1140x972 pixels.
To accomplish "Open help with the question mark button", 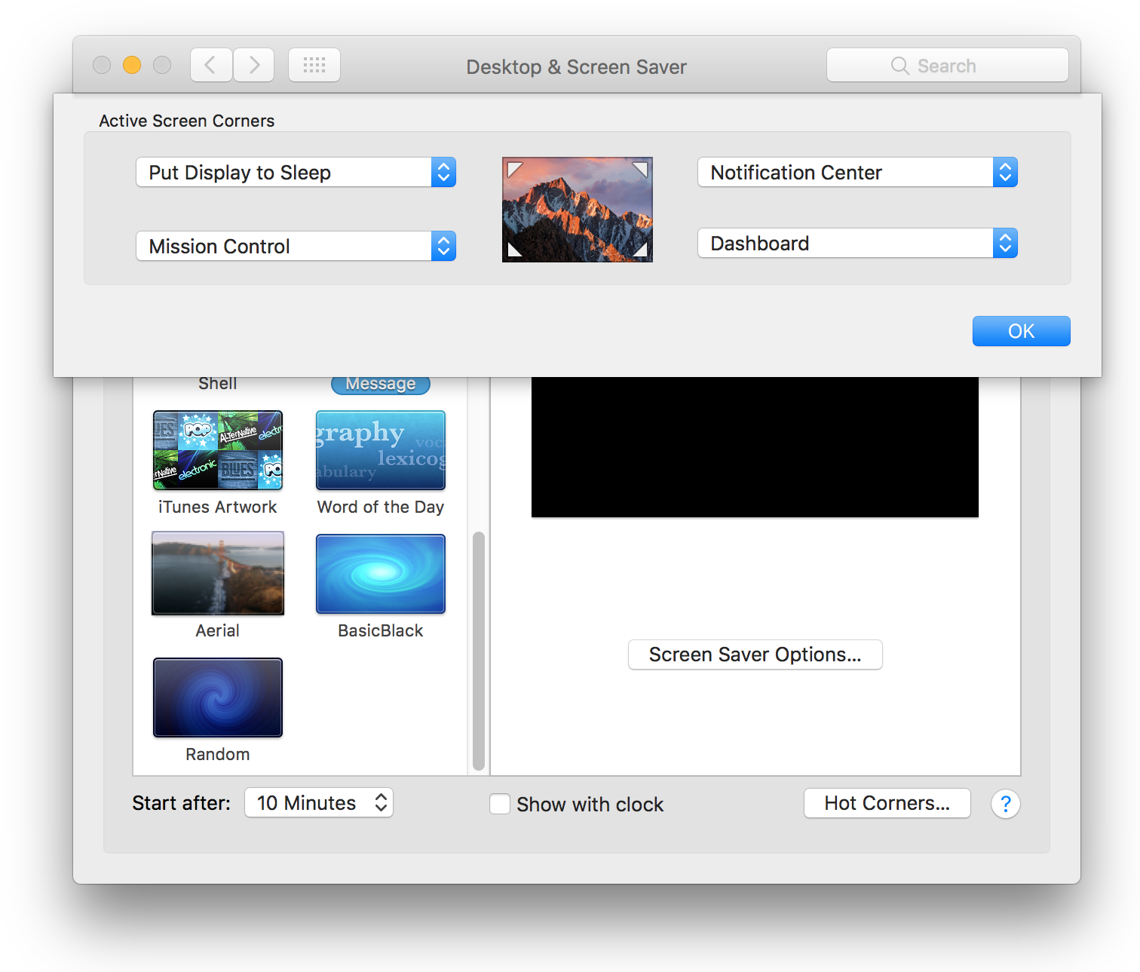I will point(1005,804).
